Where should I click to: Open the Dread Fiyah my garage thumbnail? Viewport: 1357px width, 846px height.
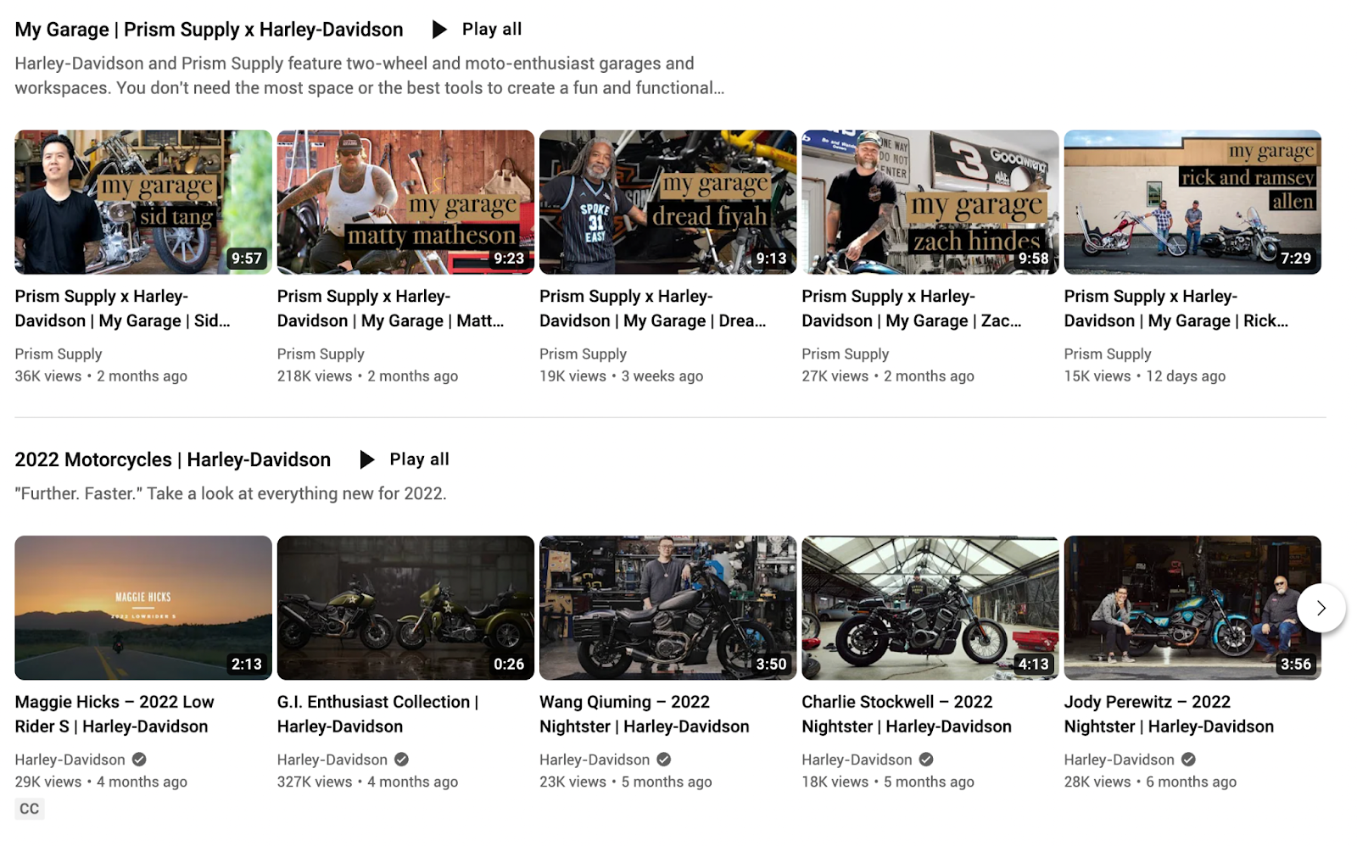(667, 202)
